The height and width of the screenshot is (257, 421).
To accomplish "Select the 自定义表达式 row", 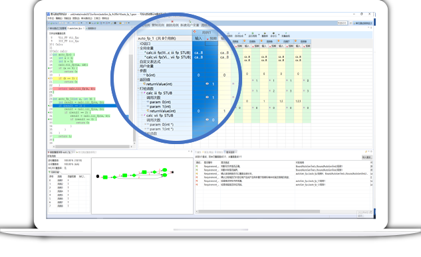I will 164,62.
